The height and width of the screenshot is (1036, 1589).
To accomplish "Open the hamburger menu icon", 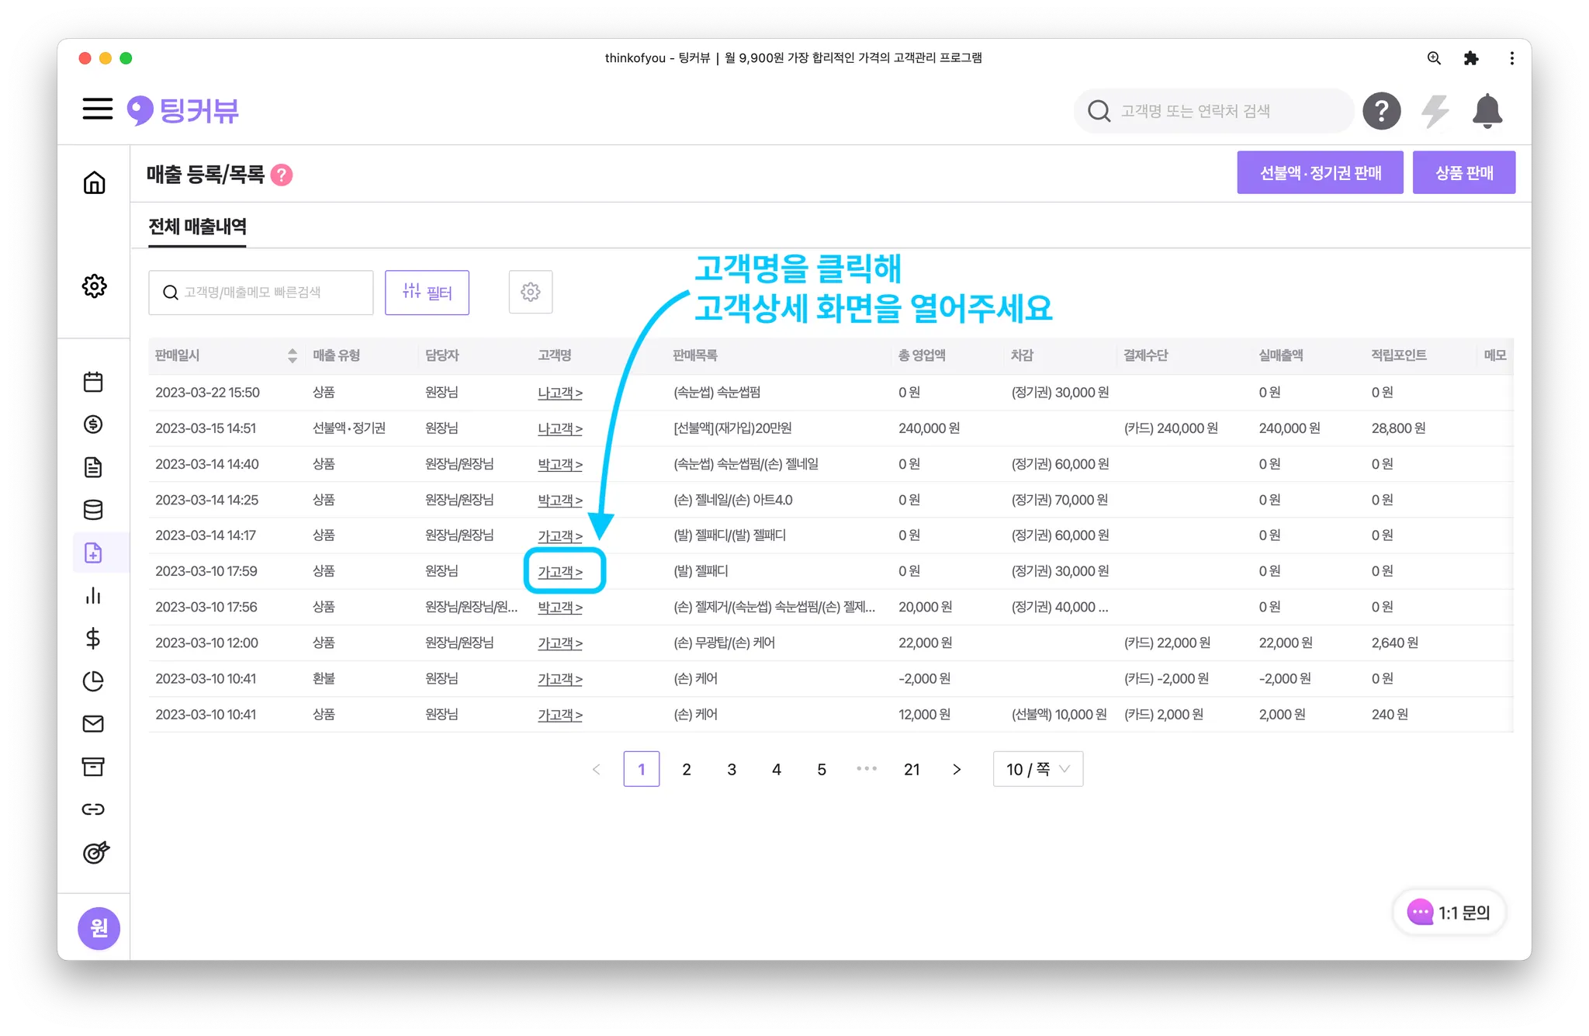I will [x=98, y=109].
